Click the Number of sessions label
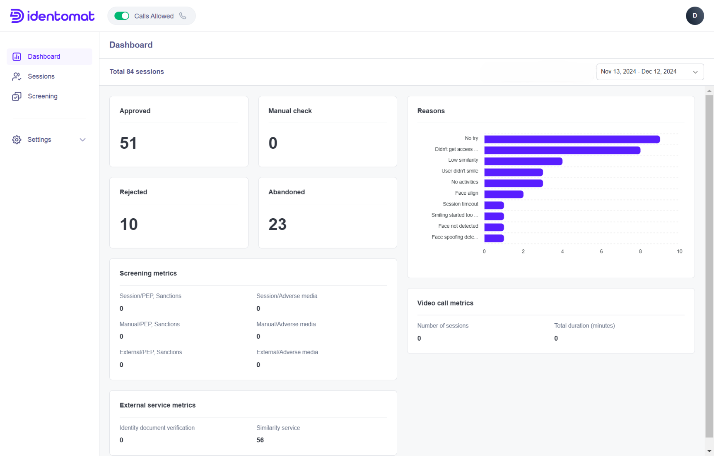714x456 pixels. (443, 326)
